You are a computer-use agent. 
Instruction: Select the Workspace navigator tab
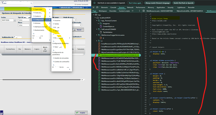(103, 11)
